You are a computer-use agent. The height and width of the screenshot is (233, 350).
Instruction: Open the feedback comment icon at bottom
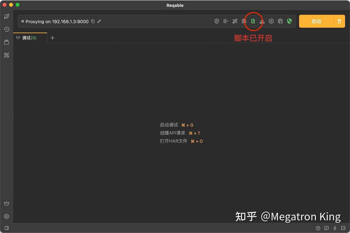click(x=326, y=228)
